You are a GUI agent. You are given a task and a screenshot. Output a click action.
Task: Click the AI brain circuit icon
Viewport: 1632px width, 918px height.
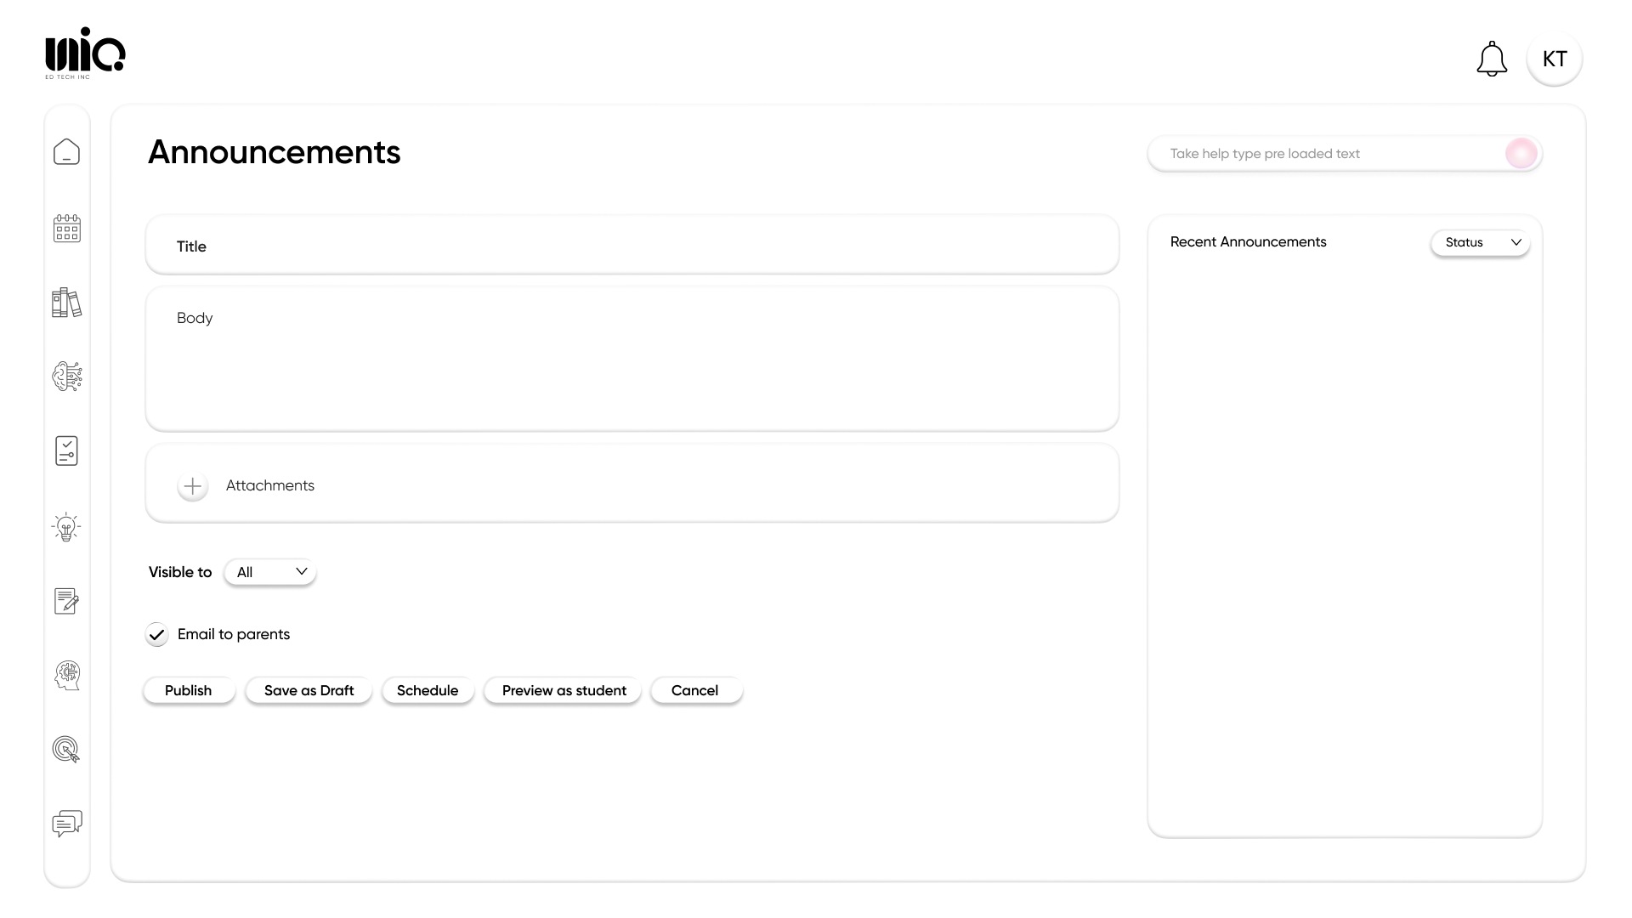point(66,376)
